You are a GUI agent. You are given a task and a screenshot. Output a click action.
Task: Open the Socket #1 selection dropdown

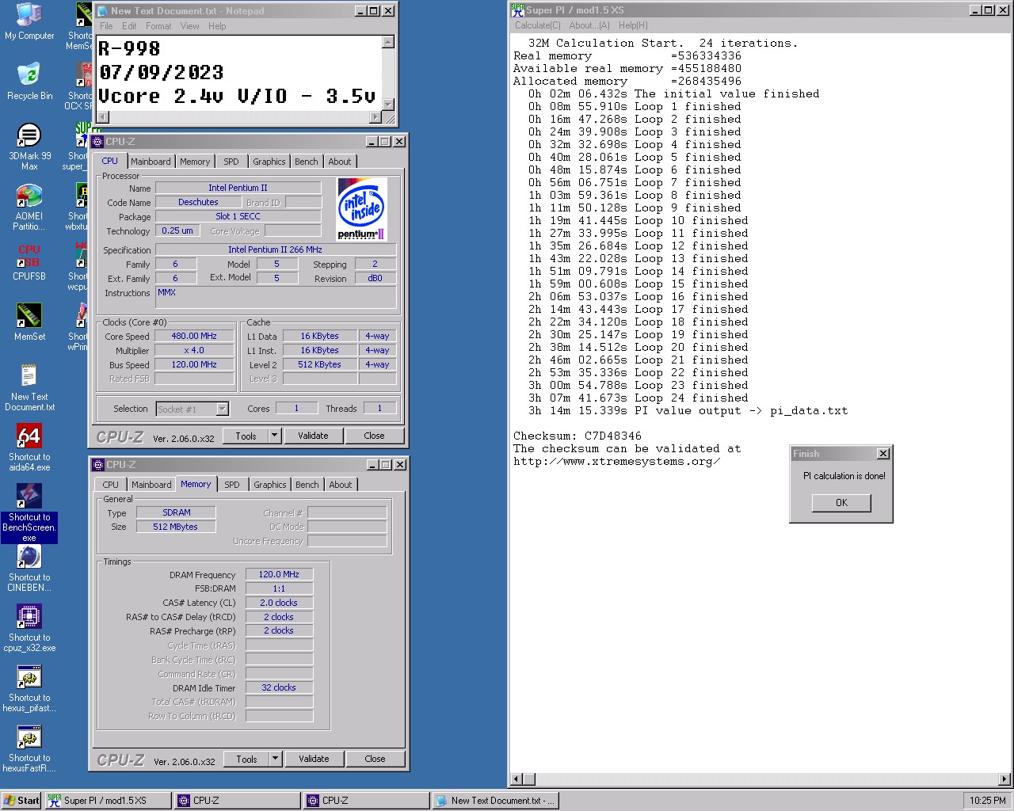coord(222,409)
